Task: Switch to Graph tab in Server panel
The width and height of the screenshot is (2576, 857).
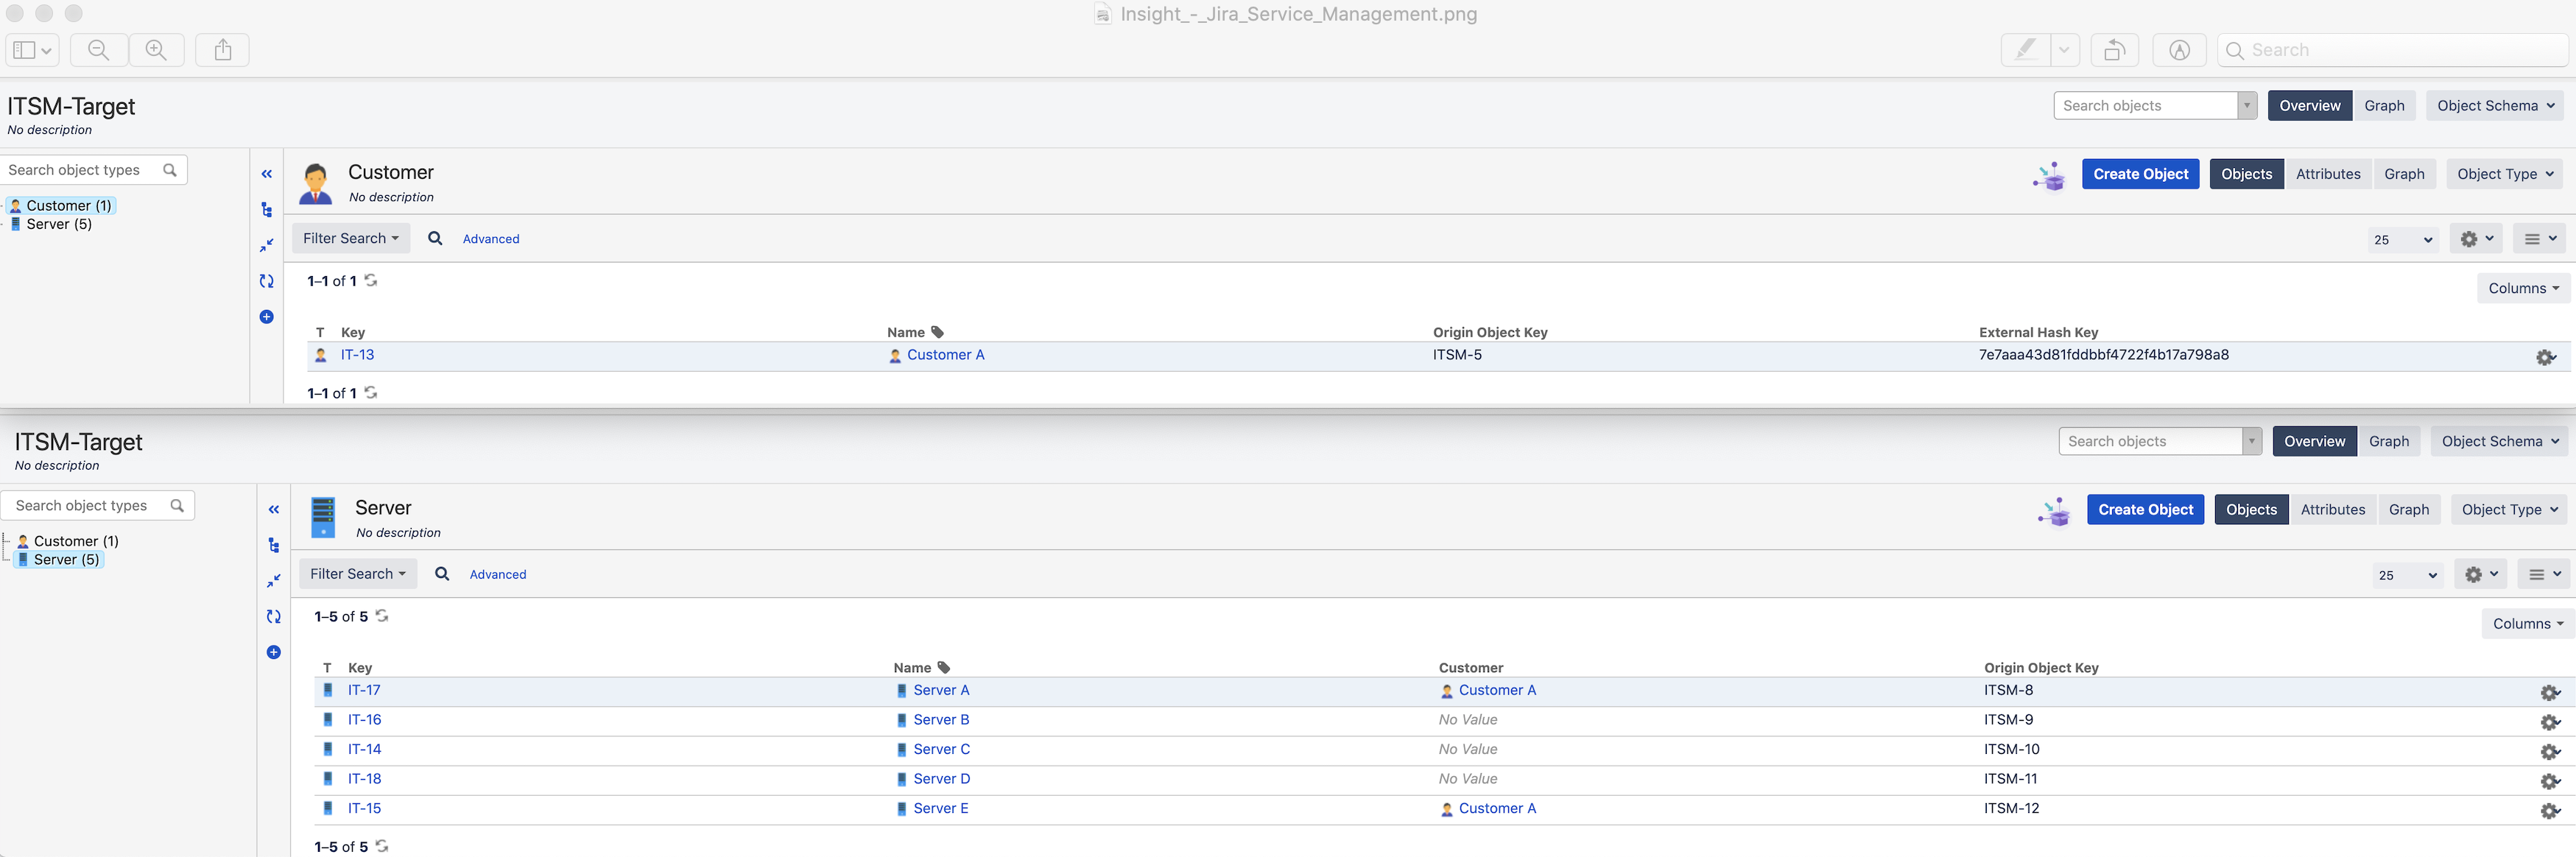Action: tap(2408, 510)
